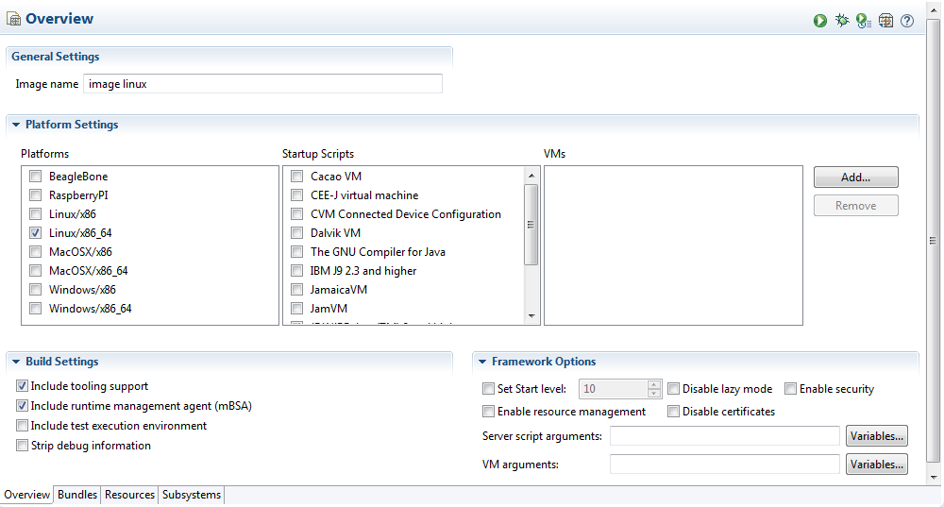Click the Image name text field

(x=262, y=84)
